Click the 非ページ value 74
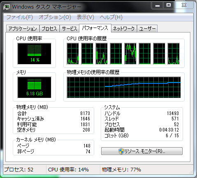Screen dimensions: 197x178 (88, 152)
